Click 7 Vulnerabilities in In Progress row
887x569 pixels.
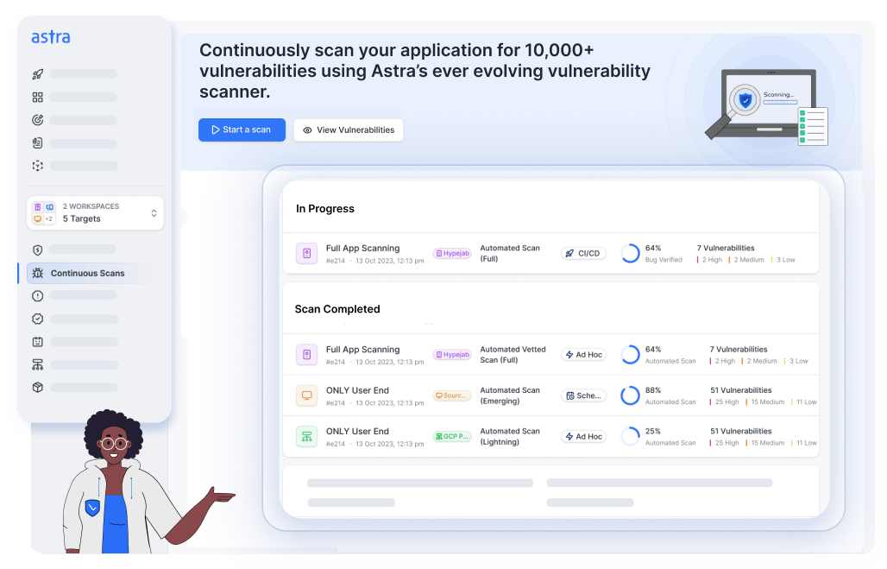726,248
